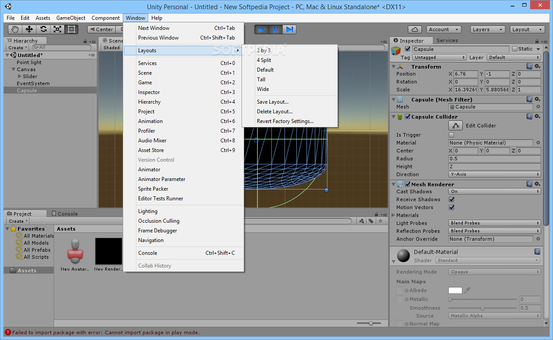Choose 2 by 3 layout
Screen dimensions: 553x340
264,51
